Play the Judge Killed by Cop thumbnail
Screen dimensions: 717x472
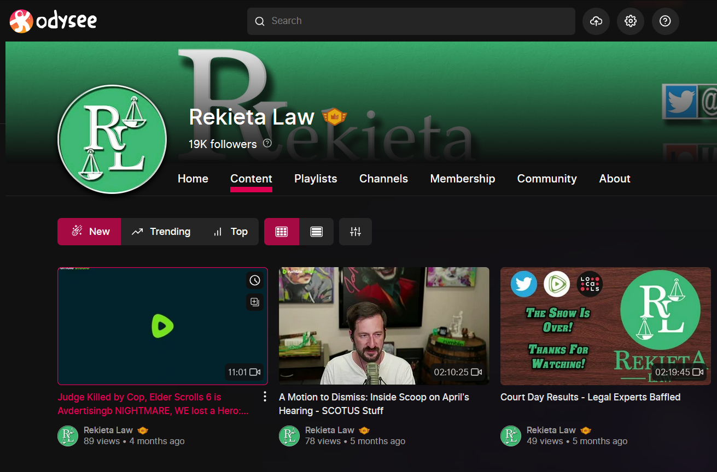(x=162, y=326)
